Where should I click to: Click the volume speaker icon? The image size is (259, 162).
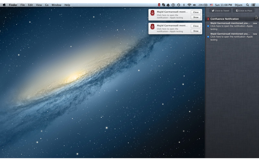click(x=194, y=5)
